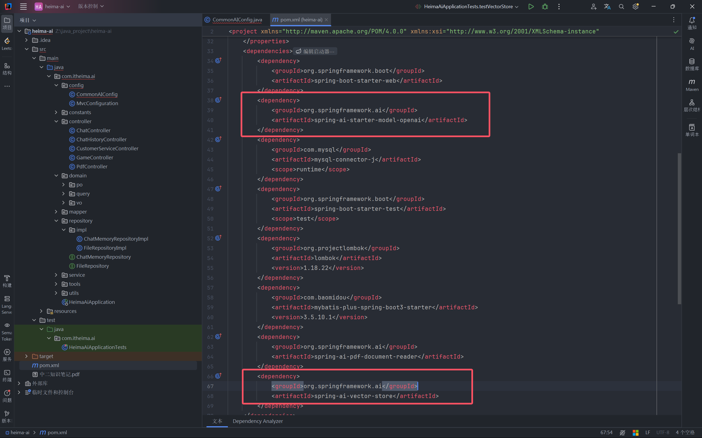Open the translation plugin icon

tap(607, 6)
